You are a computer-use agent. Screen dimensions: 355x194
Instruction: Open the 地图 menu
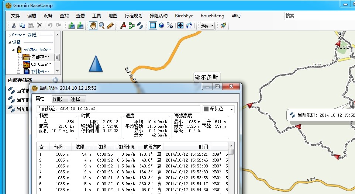coord(113,15)
